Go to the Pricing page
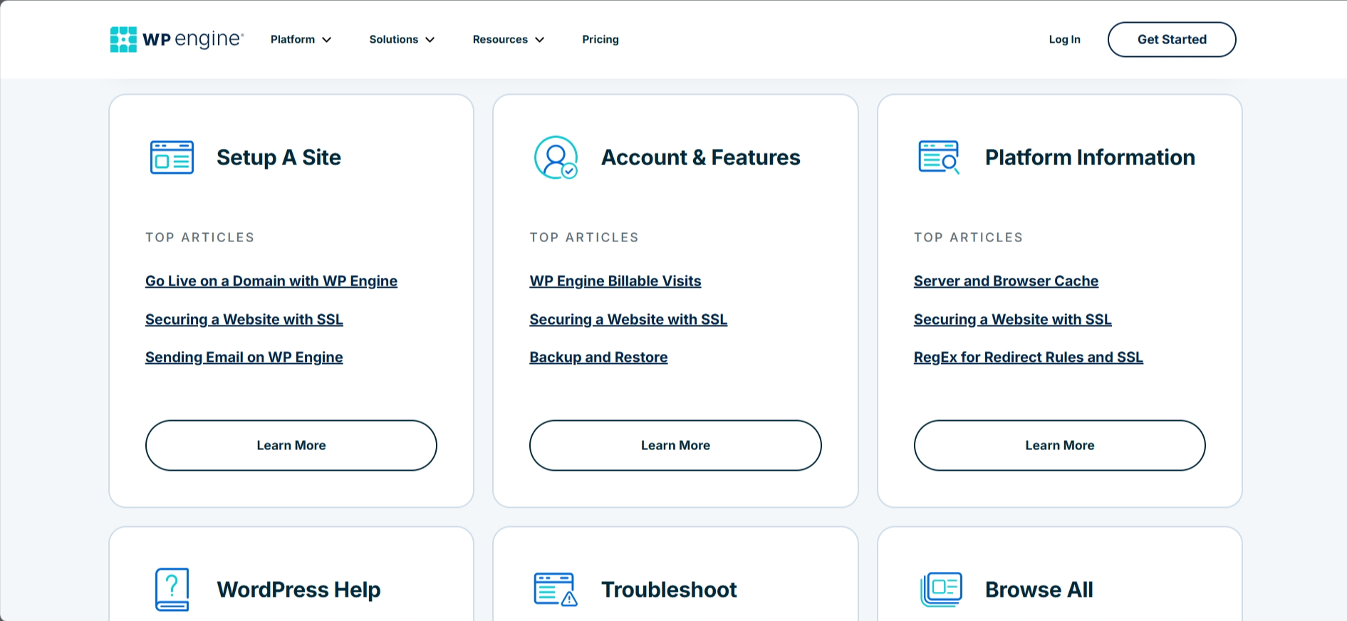Screen dimensions: 1347x621 coord(600,39)
